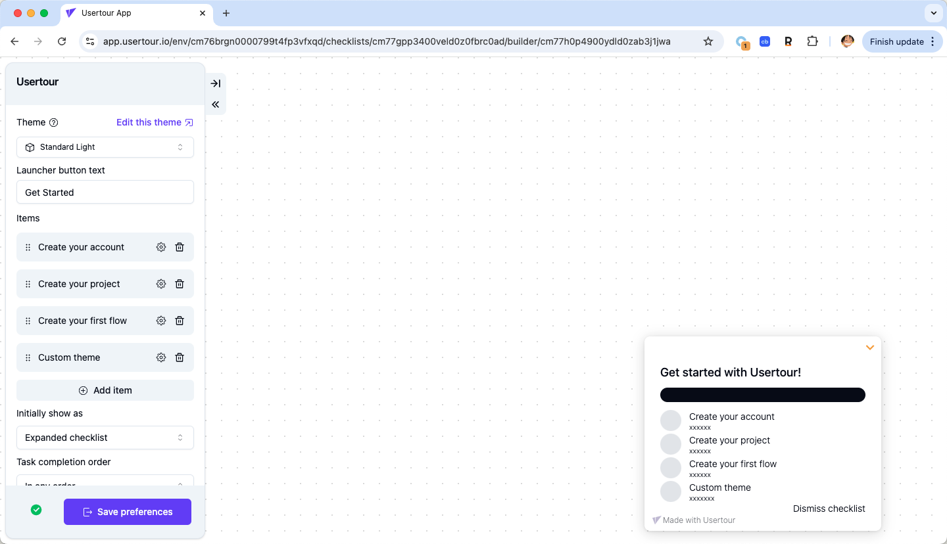Image resolution: width=947 pixels, height=544 pixels.
Task: Click the Initially show as label
Action: [x=50, y=413]
